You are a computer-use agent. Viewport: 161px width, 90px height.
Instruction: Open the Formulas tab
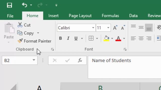point(110,16)
